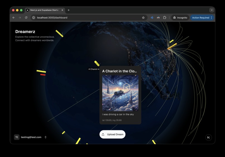Screen dimensions: 225x157
Task: View site information icon in address bar
Action: (33, 18)
